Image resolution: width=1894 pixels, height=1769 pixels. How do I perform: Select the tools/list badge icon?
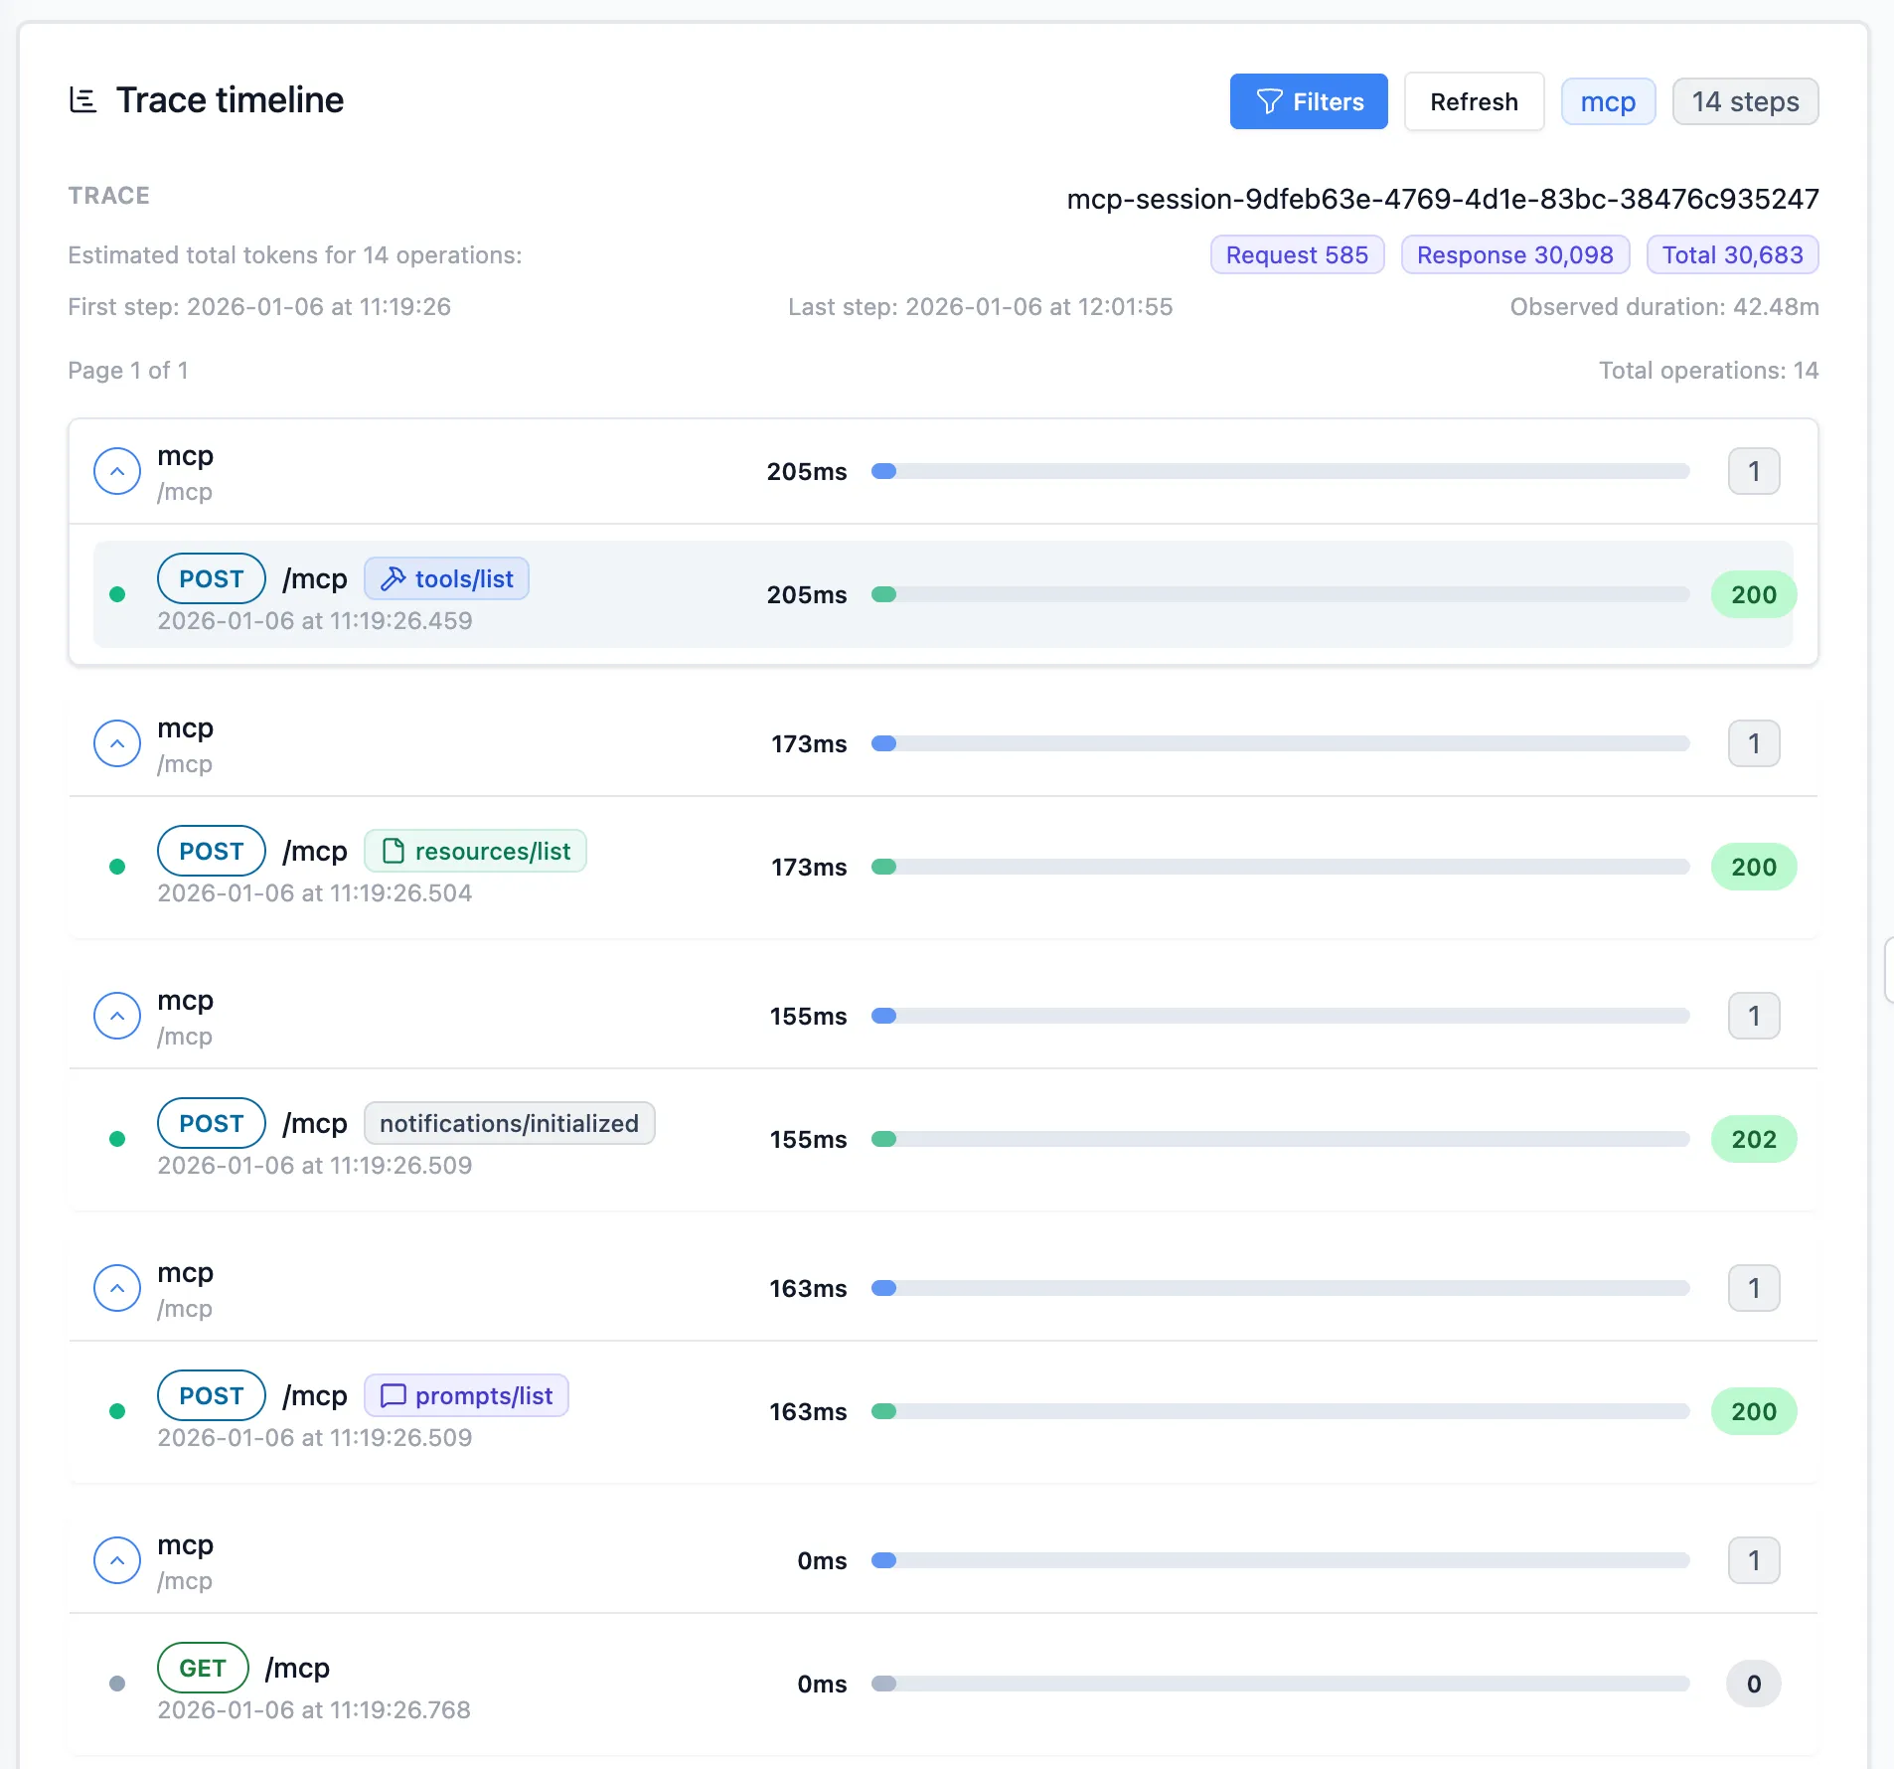(392, 577)
